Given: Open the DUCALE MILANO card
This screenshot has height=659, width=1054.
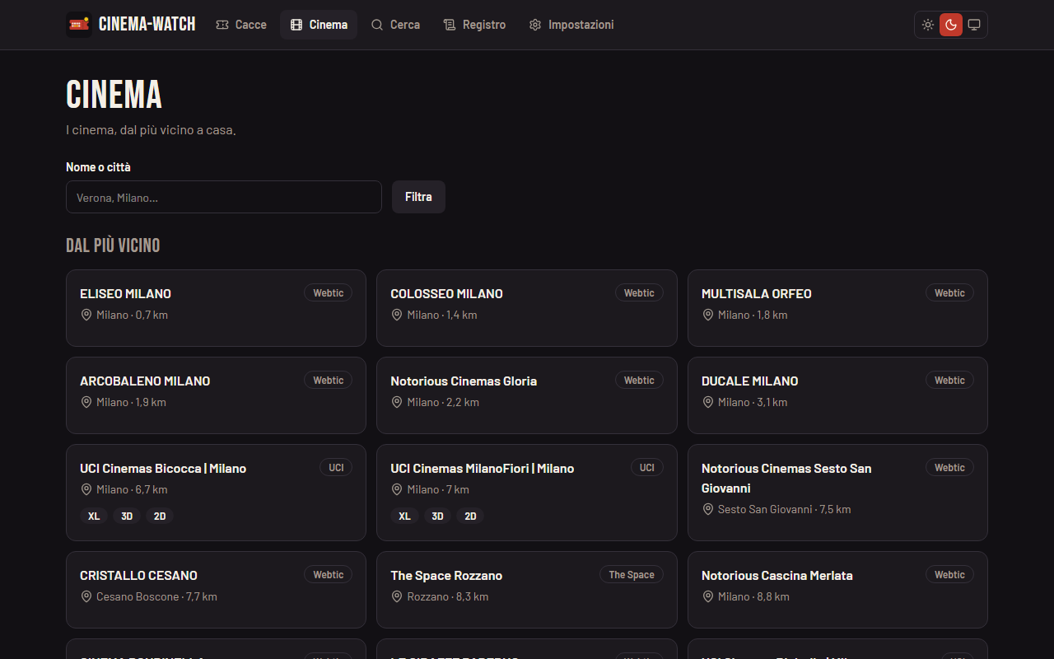Looking at the screenshot, I should [837, 395].
